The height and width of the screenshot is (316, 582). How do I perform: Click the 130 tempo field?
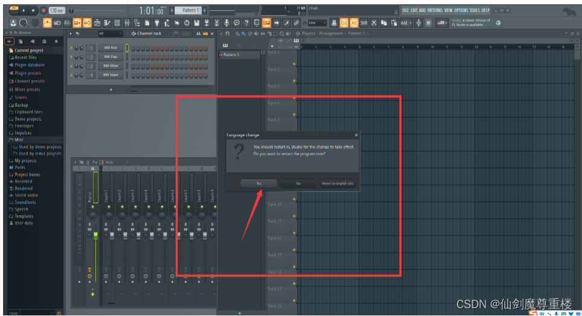pos(57,10)
